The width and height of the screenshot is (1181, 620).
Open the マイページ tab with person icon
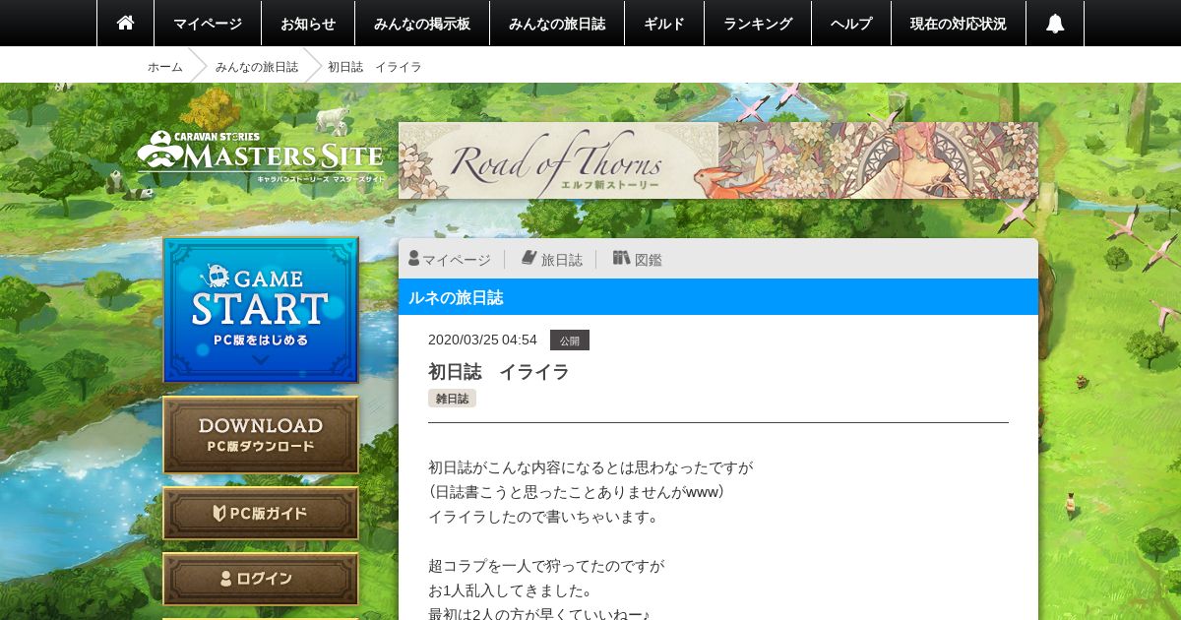(x=450, y=259)
